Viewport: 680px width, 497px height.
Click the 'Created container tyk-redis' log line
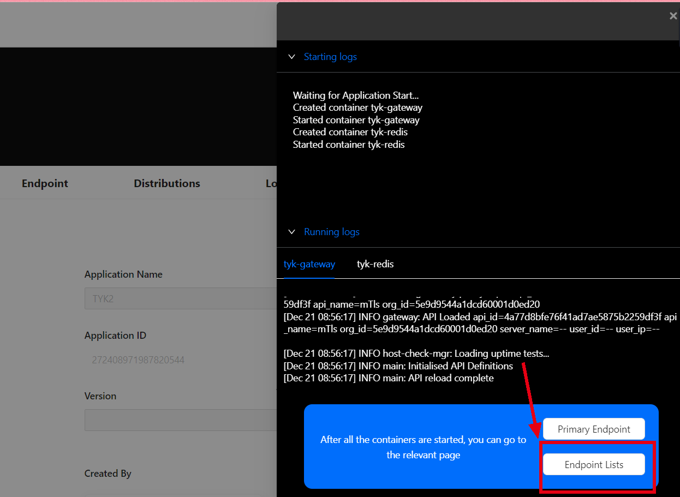click(x=350, y=132)
